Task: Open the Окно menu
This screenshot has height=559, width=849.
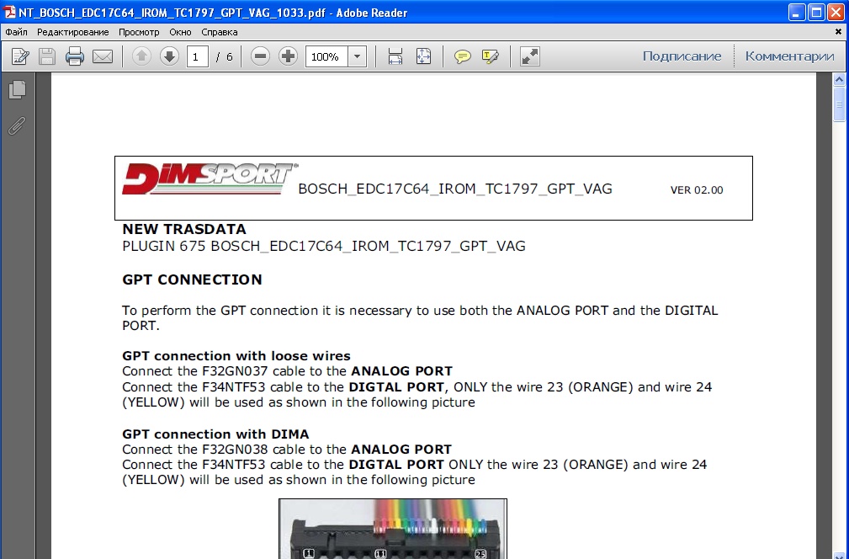Action: click(x=180, y=32)
